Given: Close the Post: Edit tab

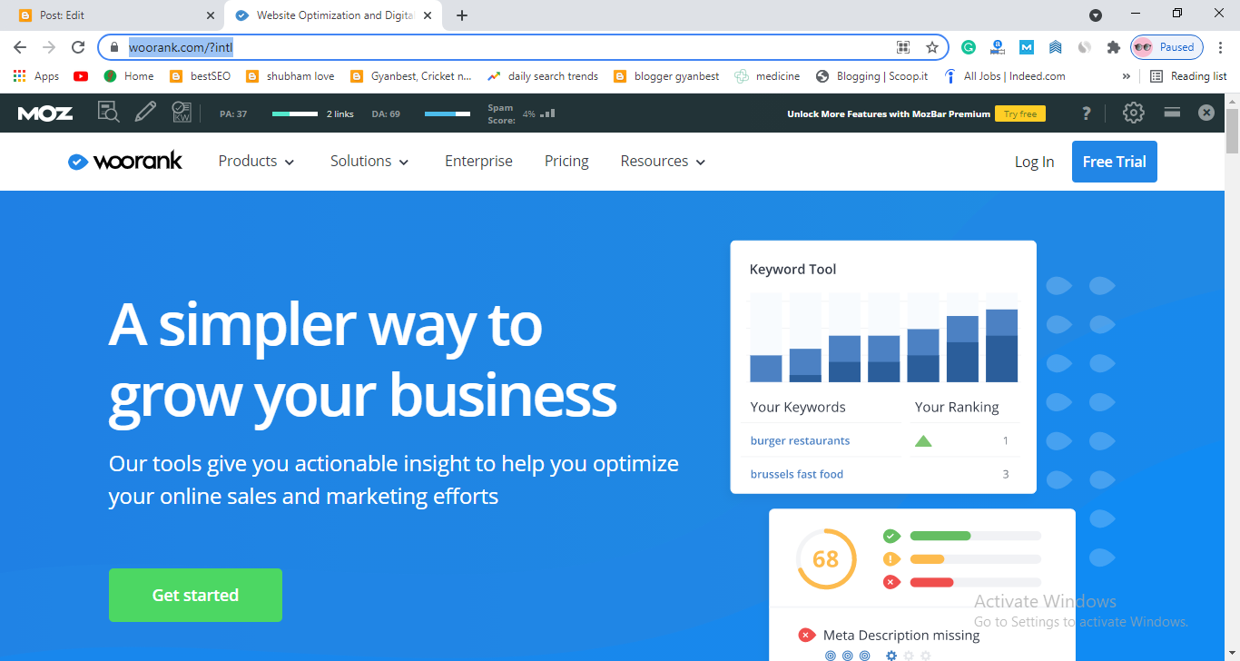Looking at the screenshot, I should point(211,15).
